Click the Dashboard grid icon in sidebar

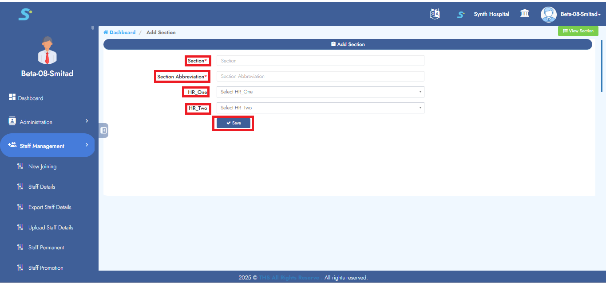(x=12, y=98)
